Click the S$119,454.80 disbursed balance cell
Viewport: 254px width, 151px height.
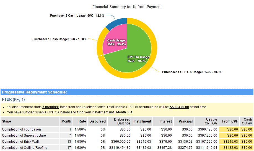tap(120, 148)
